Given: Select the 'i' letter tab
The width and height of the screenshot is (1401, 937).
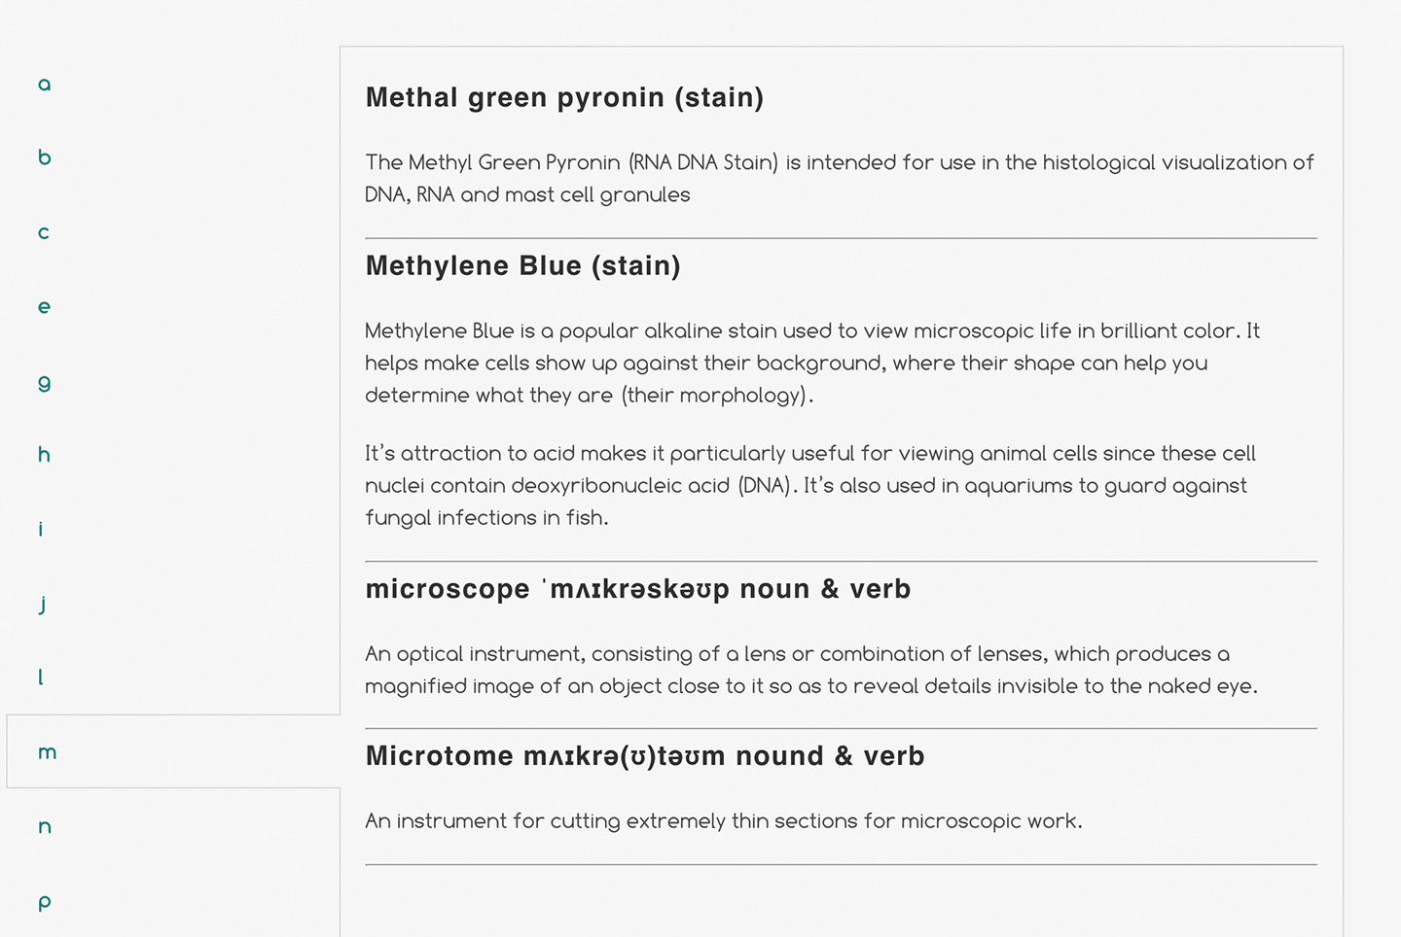Looking at the screenshot, I should 41,529.
